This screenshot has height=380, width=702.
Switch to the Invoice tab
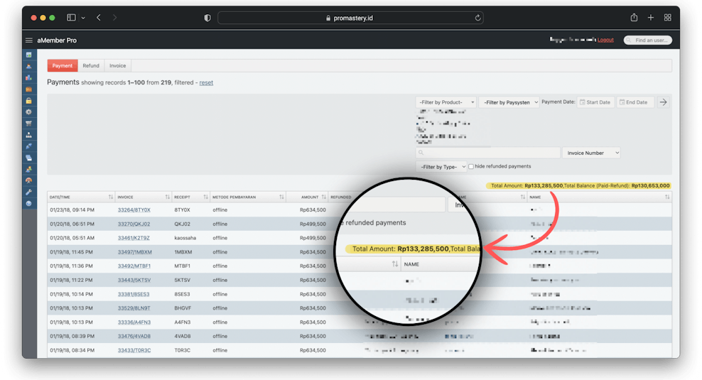tap(118, 65)
